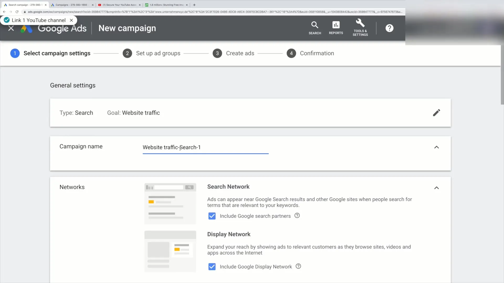Click the Link 1 YouTube channel close button
The image size is (504, 283).
coord(71,20)
